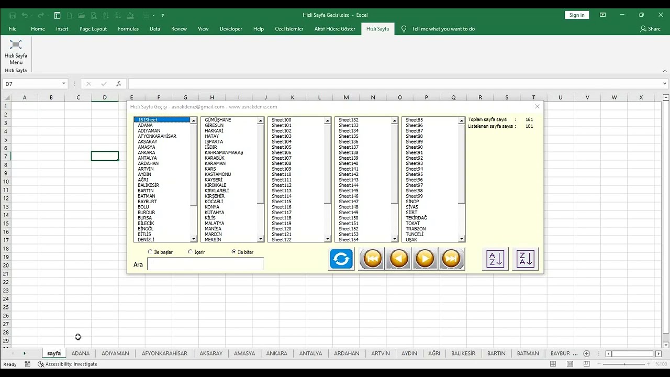Switch to the Developer ribbon tab
This screenshot has height=377, width=670.
click(x=231, y=29)
